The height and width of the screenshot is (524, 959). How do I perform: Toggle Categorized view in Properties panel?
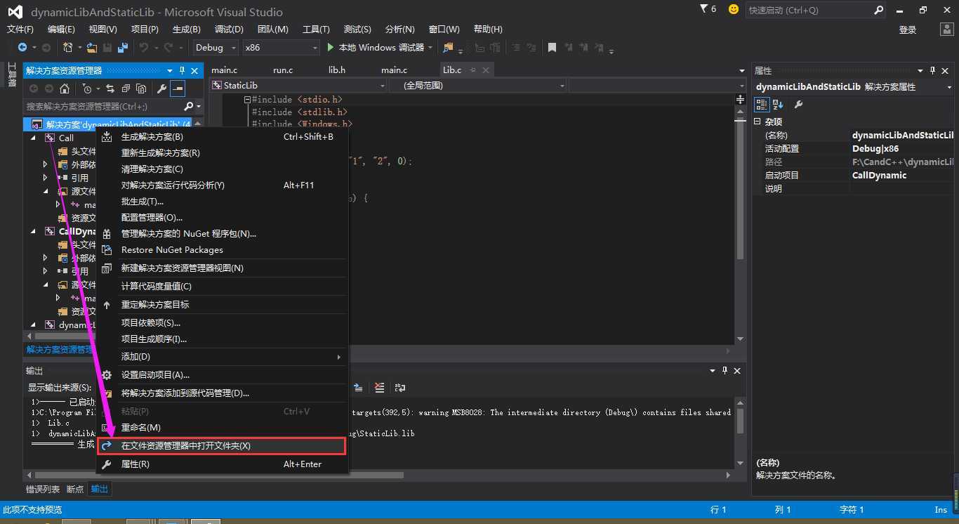coord(761,105)
